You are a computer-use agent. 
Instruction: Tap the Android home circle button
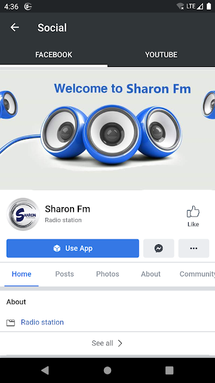tap(107, 370)
